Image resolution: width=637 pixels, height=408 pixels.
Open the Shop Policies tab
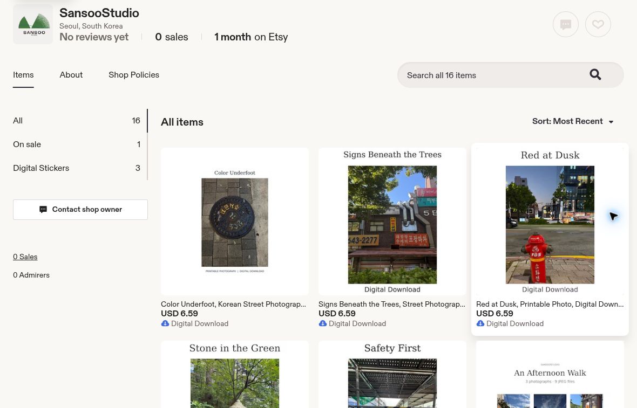[134, 75]
